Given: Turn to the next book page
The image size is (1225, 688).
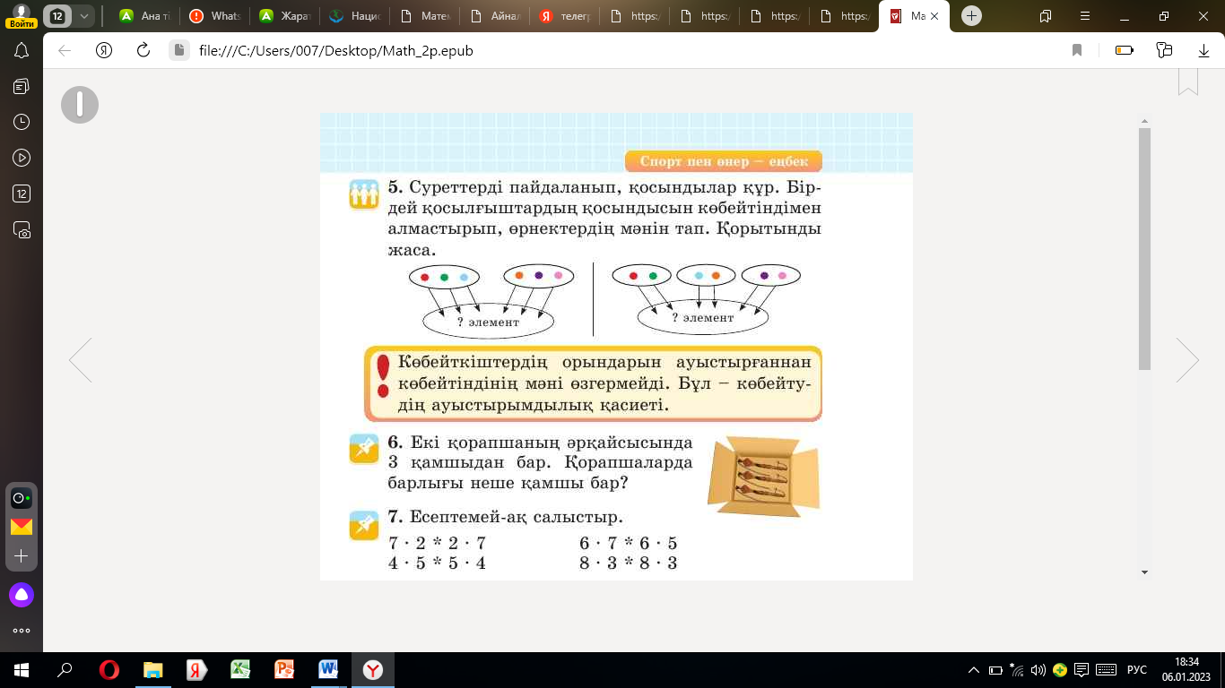Looking at the screenshot, I should [x=1187, y=360].
